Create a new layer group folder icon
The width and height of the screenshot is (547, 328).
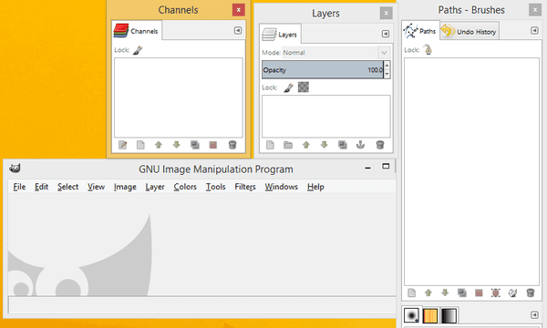[x=288, y=145]
